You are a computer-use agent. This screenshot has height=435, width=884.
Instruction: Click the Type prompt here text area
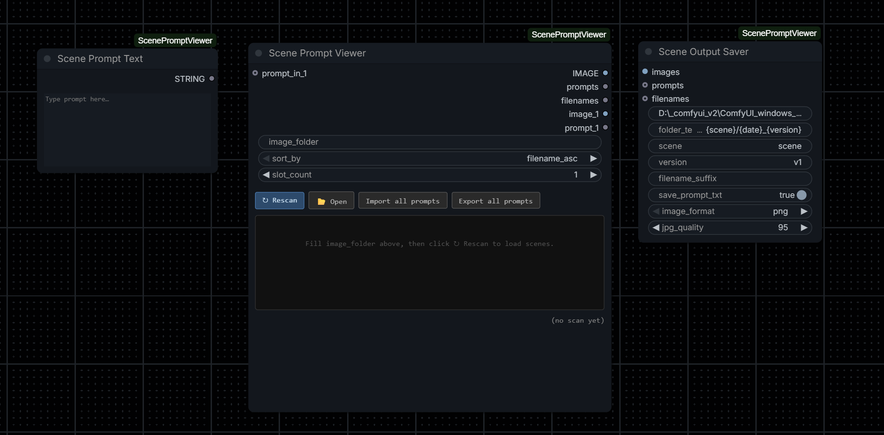127,130
